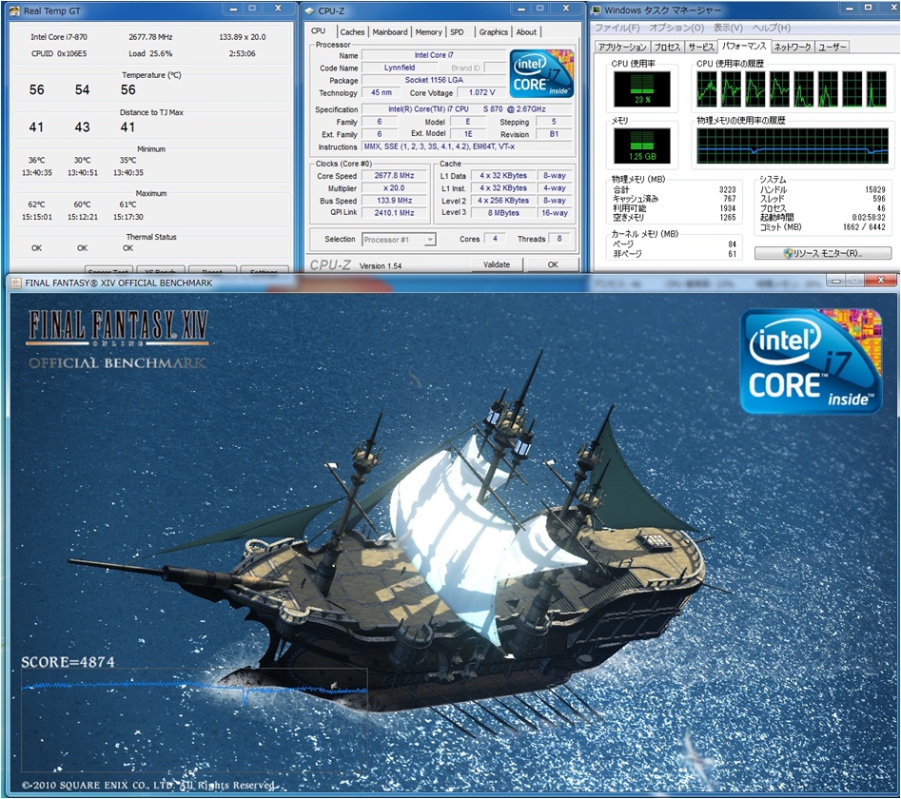Click the 2677.78 MHz readout in Real Temp
901x799 pixels.
click(150, 37)
